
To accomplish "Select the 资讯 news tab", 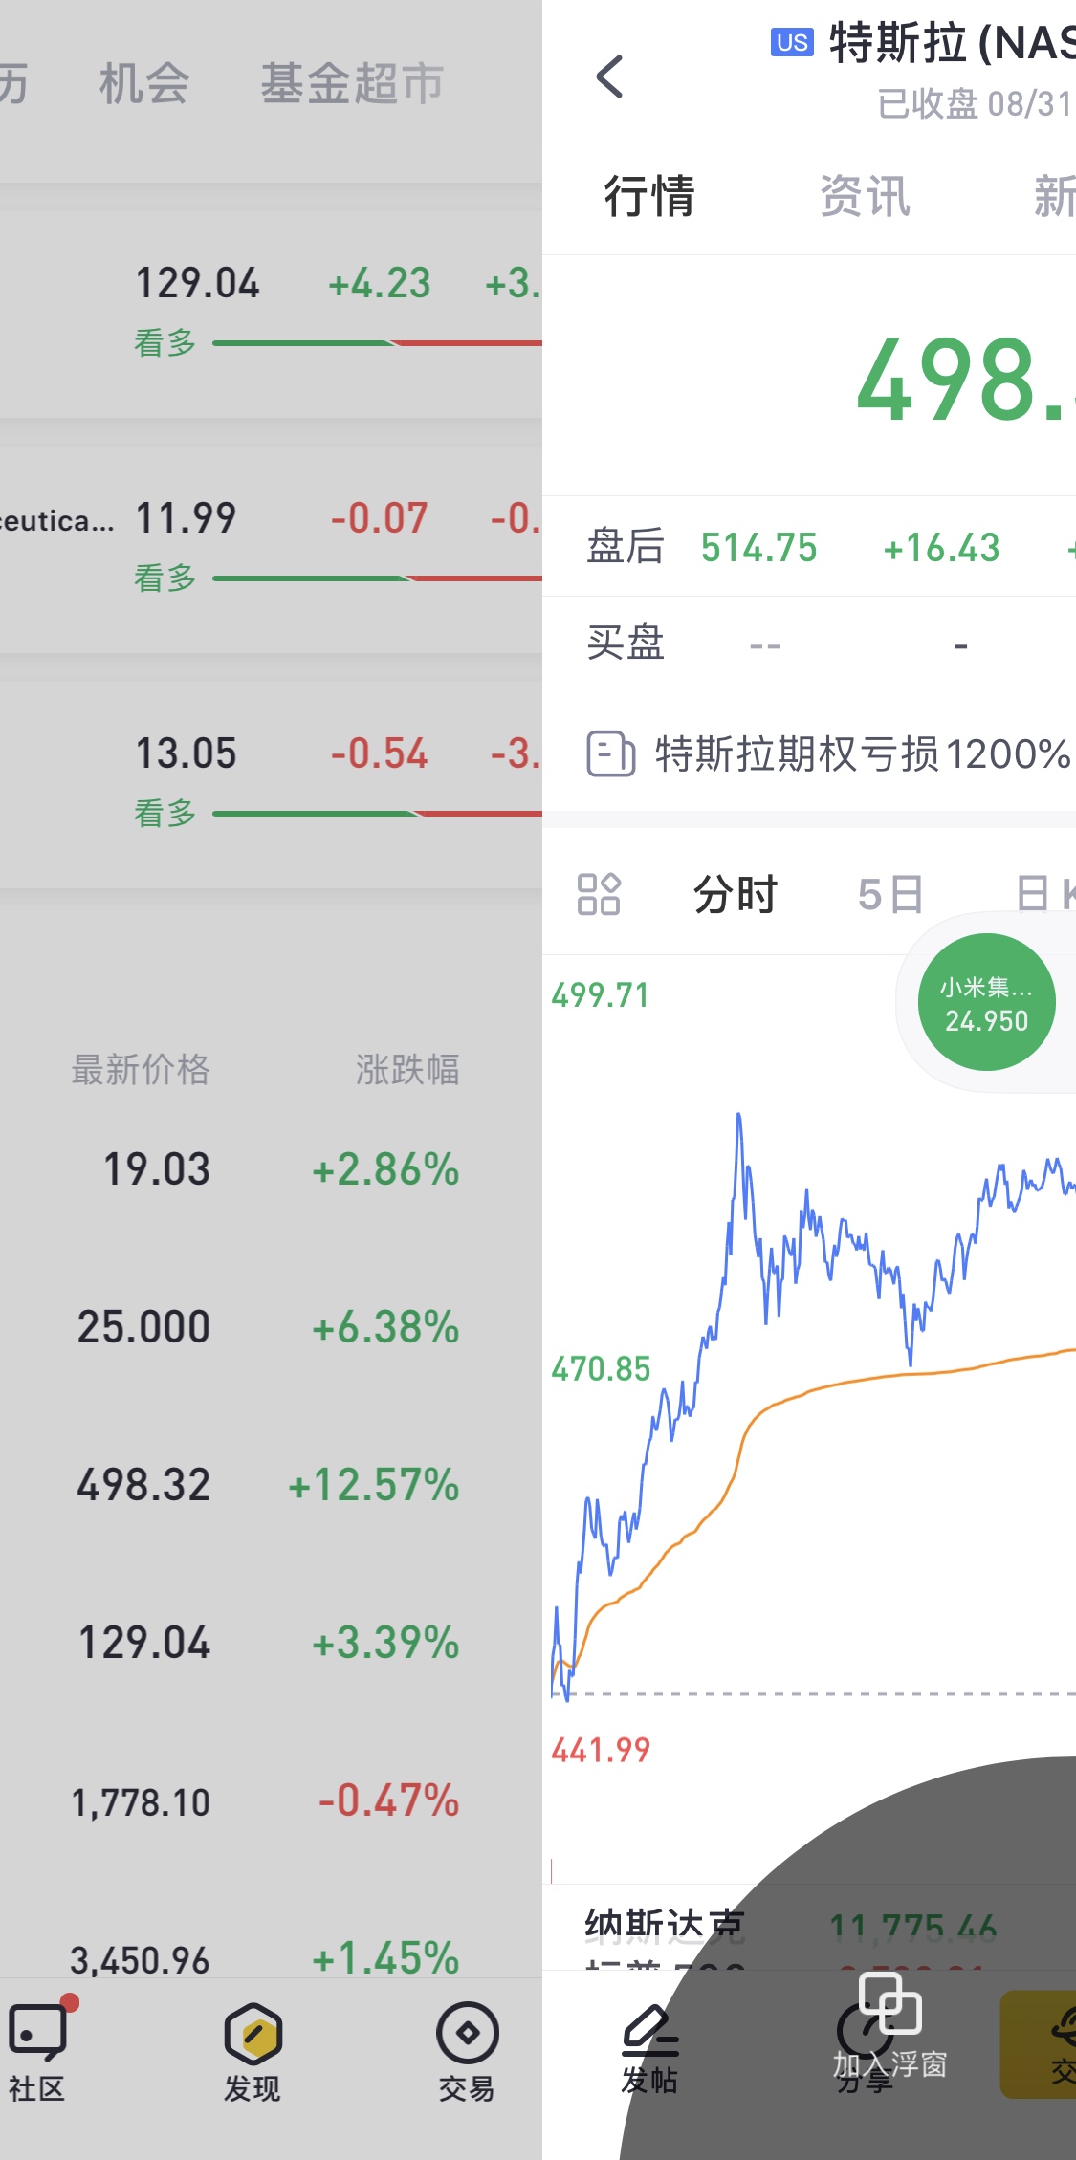I will click(x=865, y=197).
